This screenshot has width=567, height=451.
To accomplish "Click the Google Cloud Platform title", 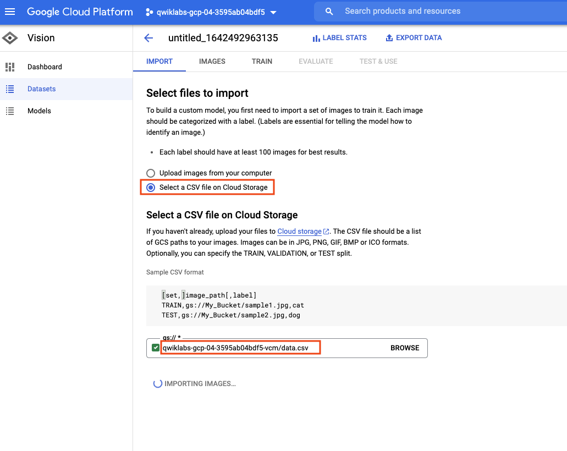I will coord(80,12).
